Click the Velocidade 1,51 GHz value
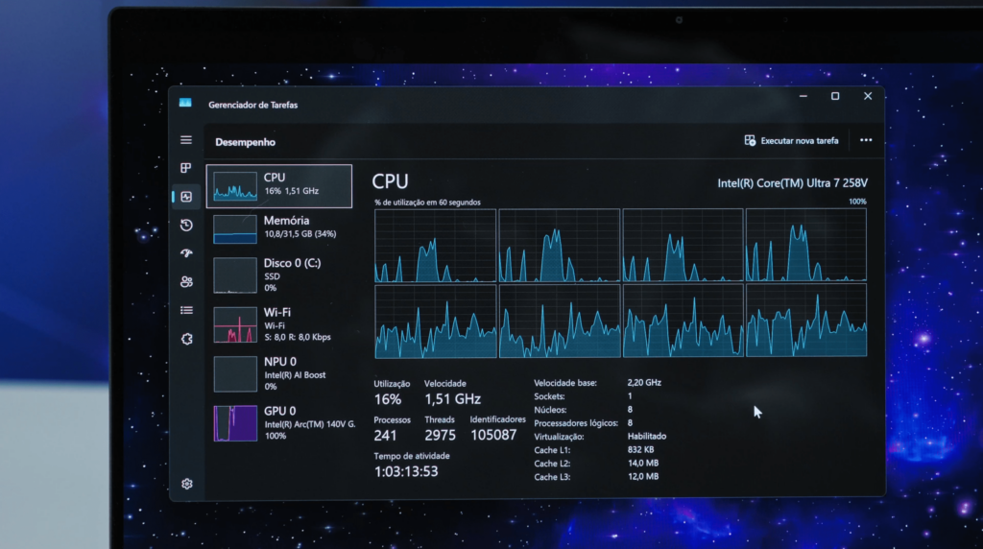 click(x=452, y=399)
